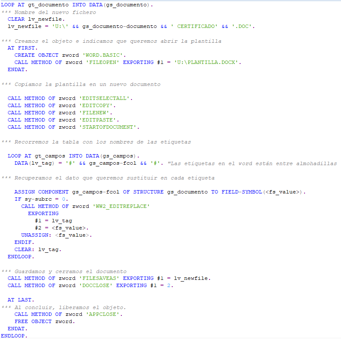Click the ENDAT after the FILEOPEN call

(17, 69)
